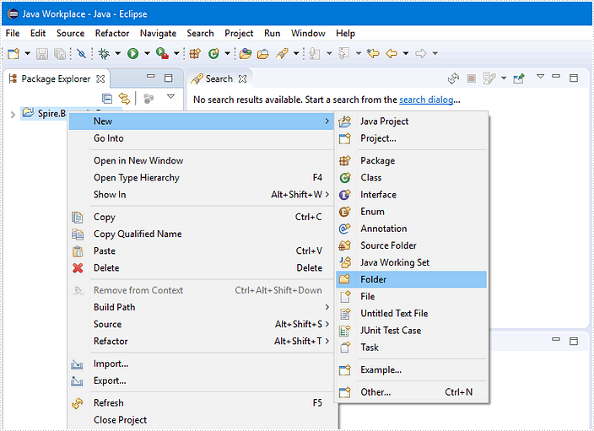594x431 pixels.
Task: Select Other... from the New submenu
Action: point(411,392)
